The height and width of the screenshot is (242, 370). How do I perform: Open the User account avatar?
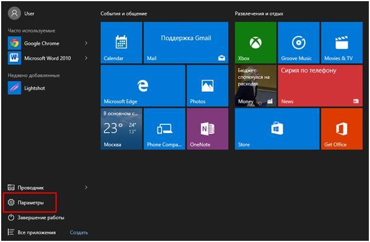(x=14, y=13)
